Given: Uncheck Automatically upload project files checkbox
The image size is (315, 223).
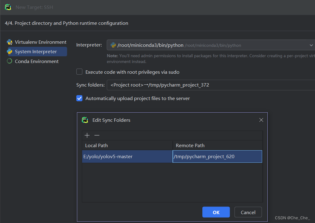Looking at the screenshot, I should pyautogui.click(x=79, y=98).
